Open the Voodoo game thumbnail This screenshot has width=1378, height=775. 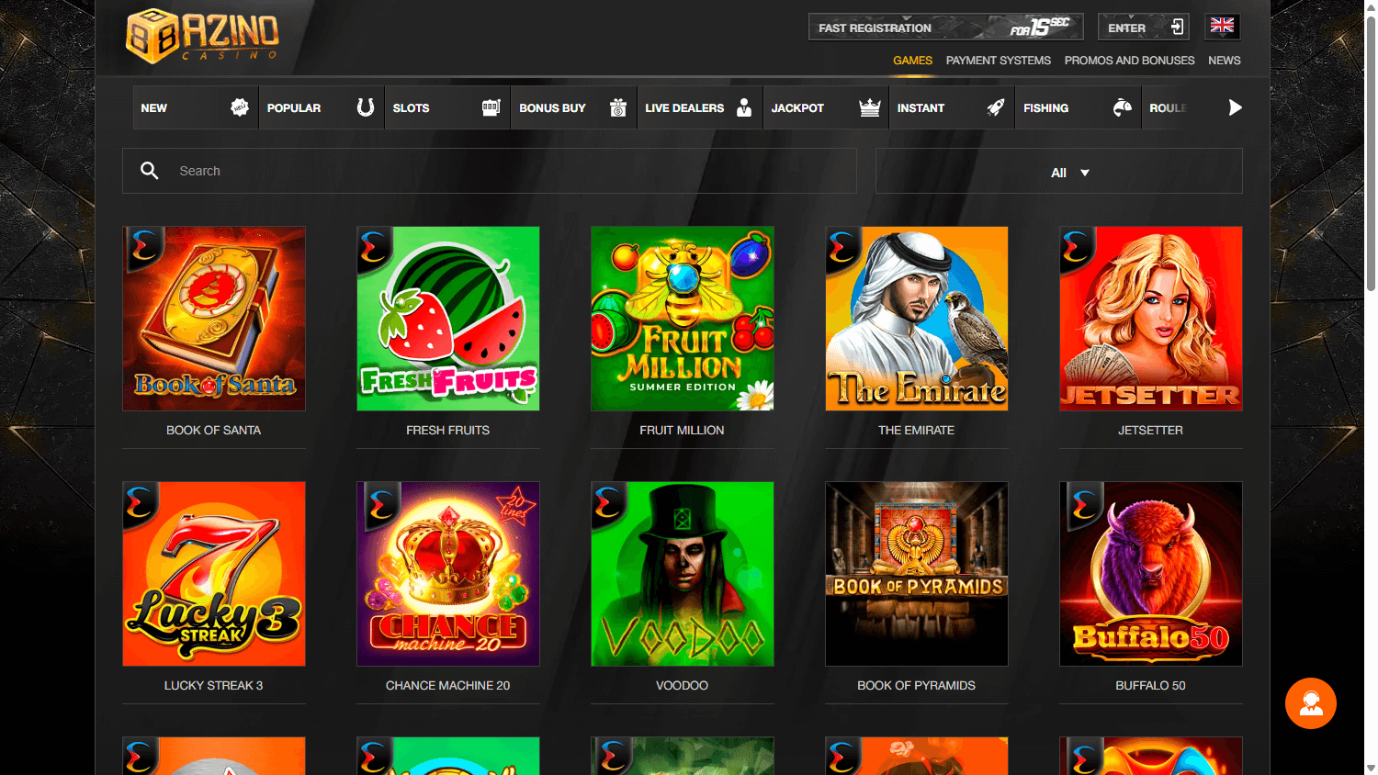coord(682,573)
